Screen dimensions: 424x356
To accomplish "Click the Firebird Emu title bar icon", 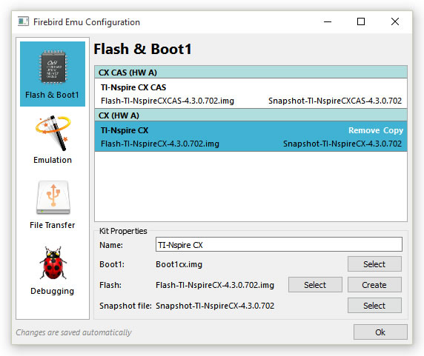I will (x=23, y=21).
